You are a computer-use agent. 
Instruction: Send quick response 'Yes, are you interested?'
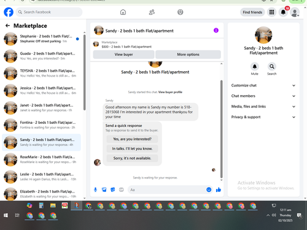click(x=132, y=139)
